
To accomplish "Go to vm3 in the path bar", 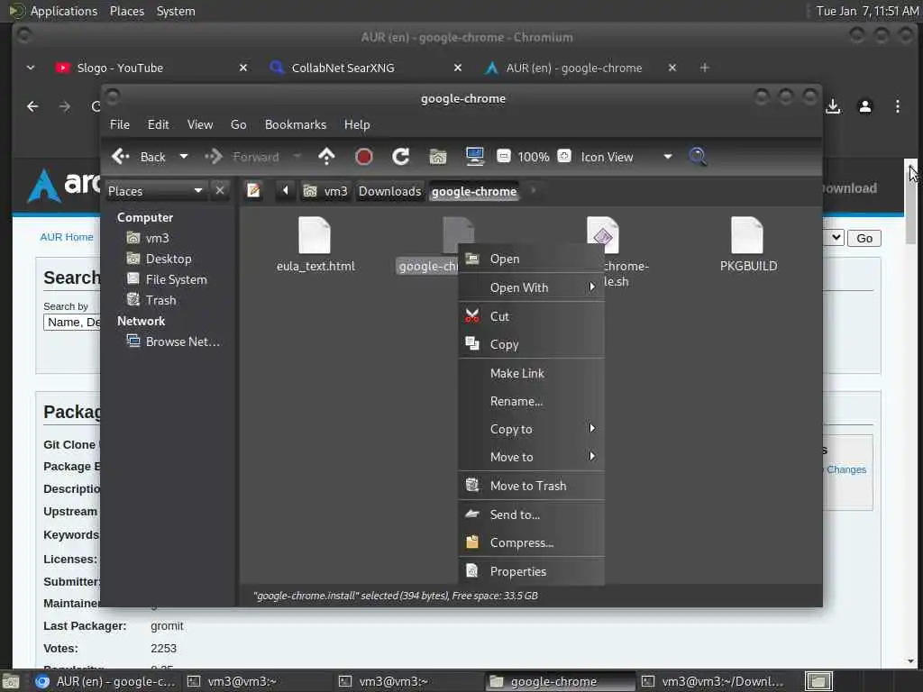I will tap(325, 191).
